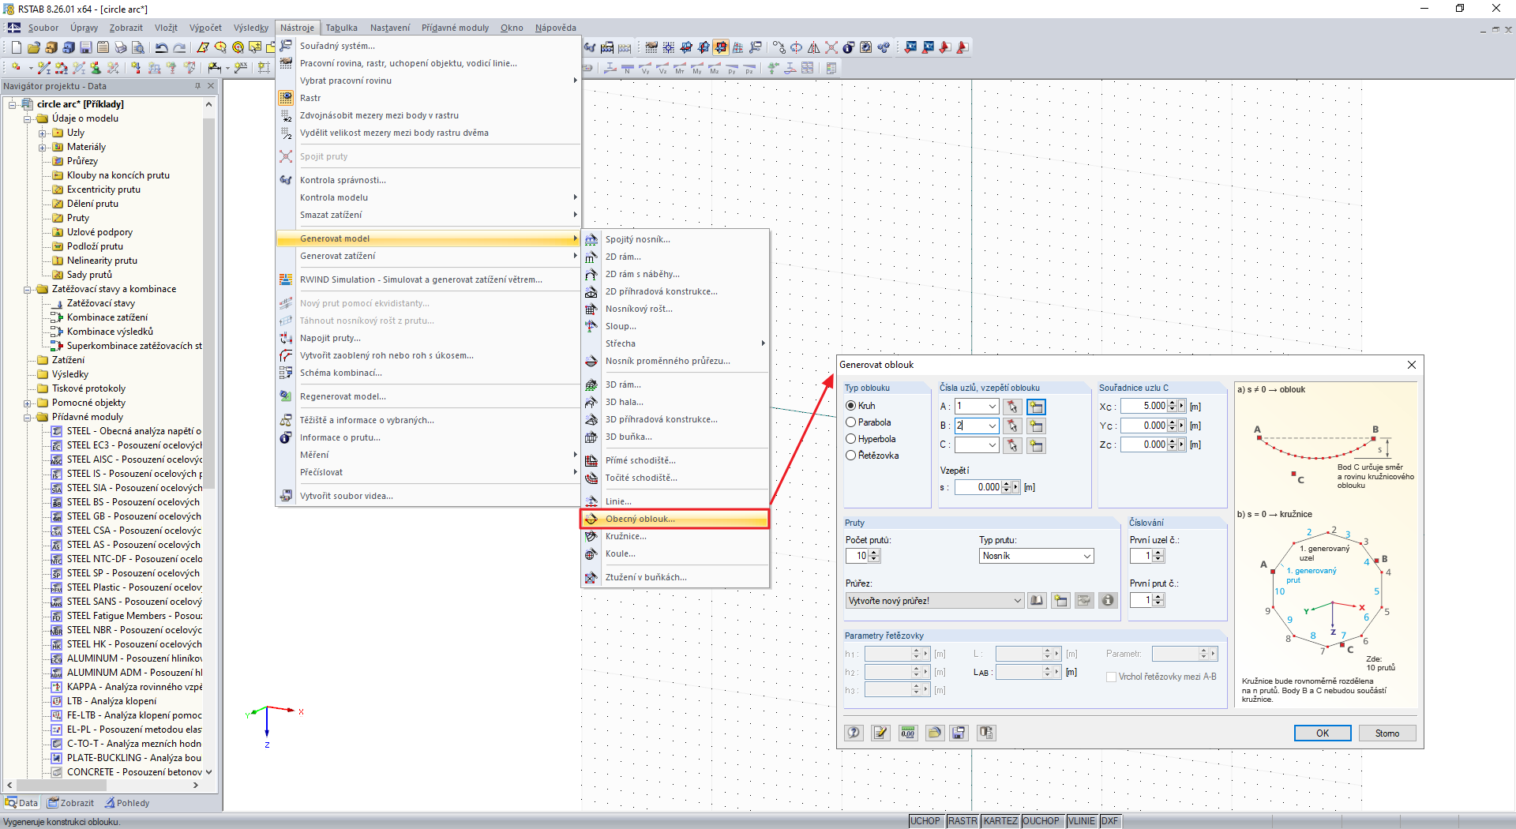Click the mirror toolbar icon
This screenshot has width=1516, height=829.
point(814,47)
